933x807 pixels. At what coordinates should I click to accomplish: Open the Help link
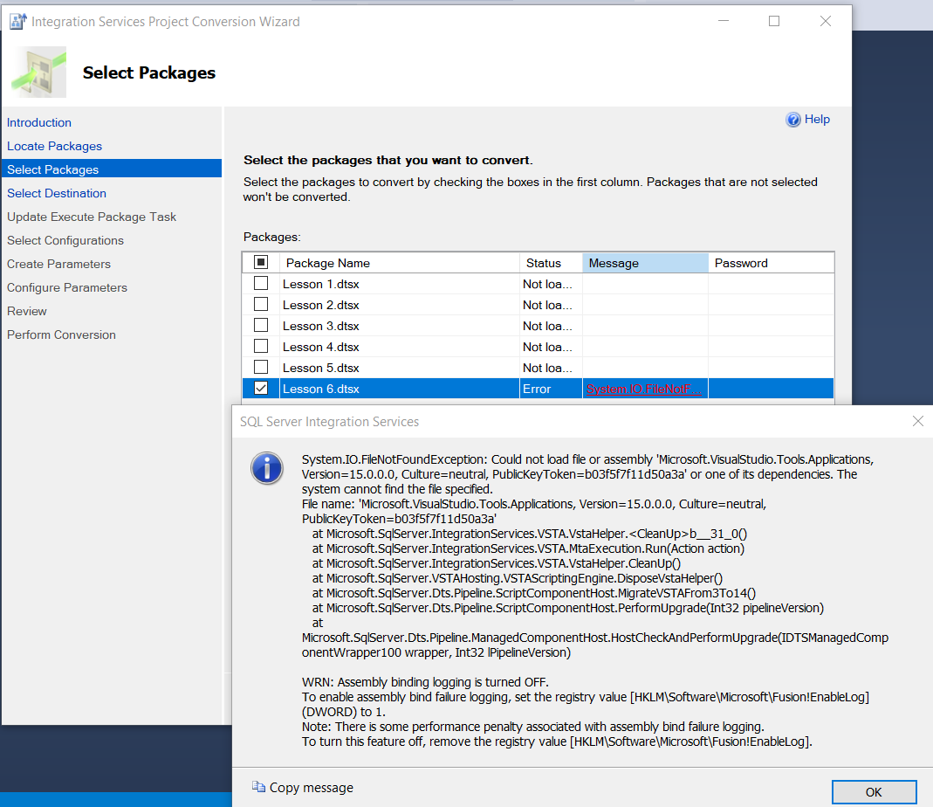point(817,119)
